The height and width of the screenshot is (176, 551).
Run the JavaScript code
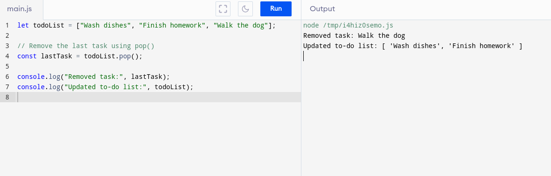click(x=276, y=9)
